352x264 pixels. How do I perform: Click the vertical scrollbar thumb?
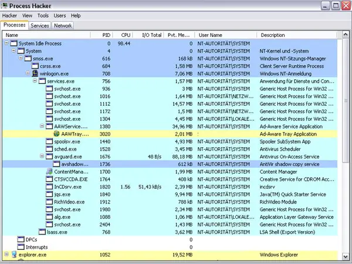[x=346, y=100]
